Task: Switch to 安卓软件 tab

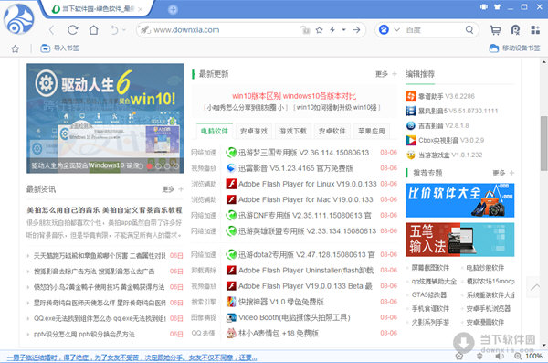Action: 332,131
